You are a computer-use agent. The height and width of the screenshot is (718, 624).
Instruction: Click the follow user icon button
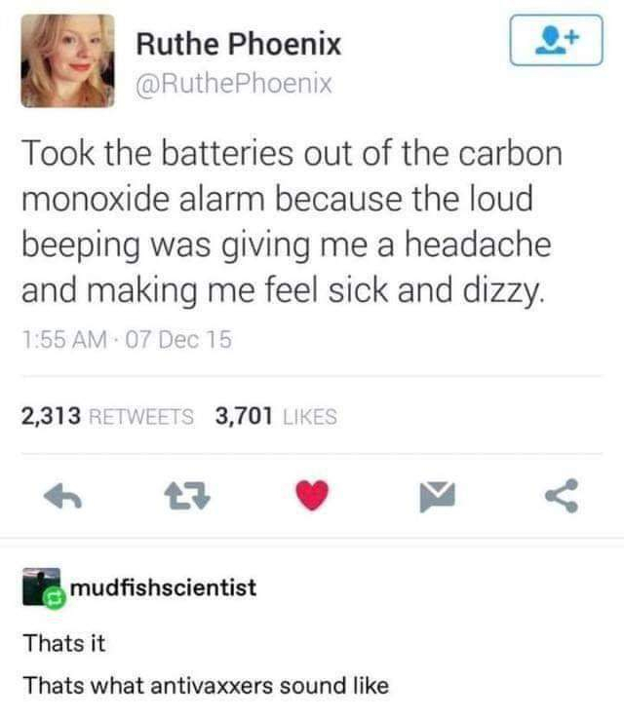tap(556, 40)
